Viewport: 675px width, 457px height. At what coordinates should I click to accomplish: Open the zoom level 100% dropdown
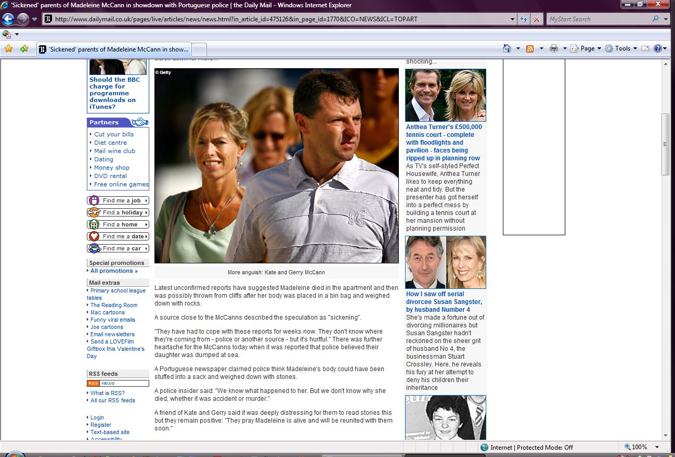(x=657, y=447)
